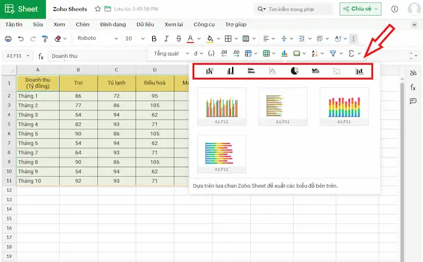The height and width of the screenshot is (262, 423).
Task: Click the green format-as-table icon
Action: tap(266, 53)
